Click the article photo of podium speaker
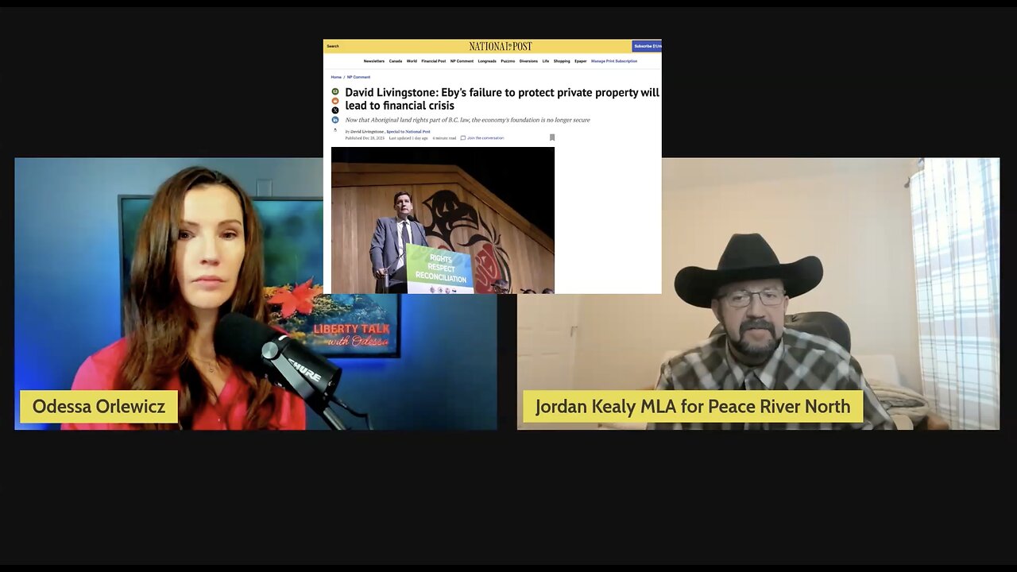 click(443, 220)
